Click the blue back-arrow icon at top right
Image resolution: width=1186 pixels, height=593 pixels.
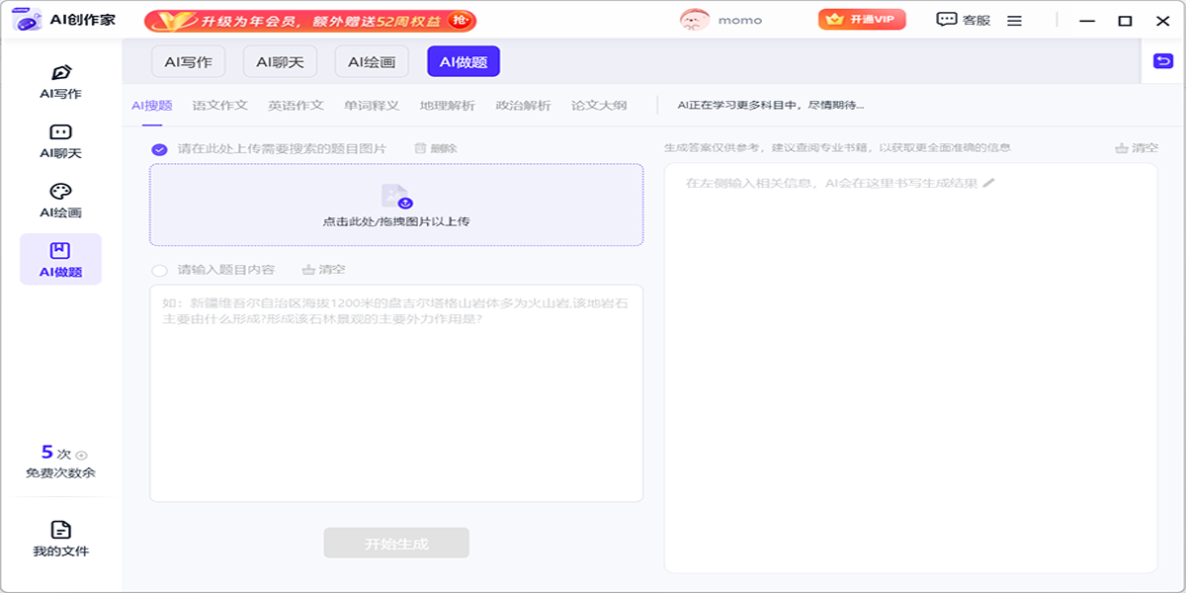click(1163, 61)
